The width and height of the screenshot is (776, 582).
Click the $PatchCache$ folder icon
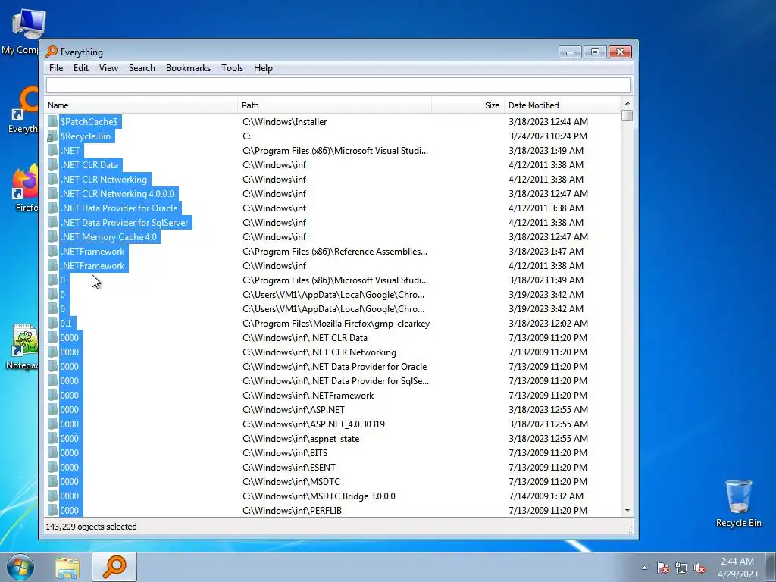[52, 122]
